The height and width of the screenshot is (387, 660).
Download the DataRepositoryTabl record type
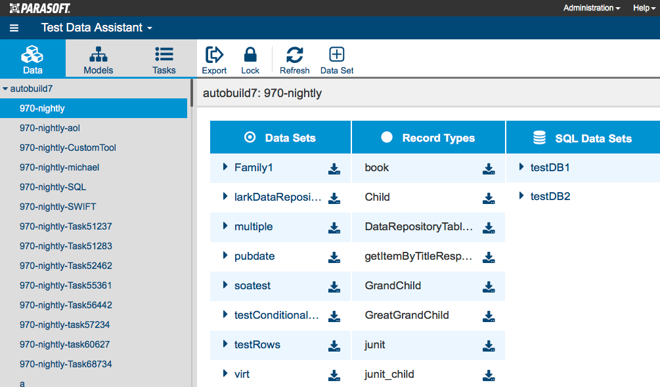click(489, 228)
